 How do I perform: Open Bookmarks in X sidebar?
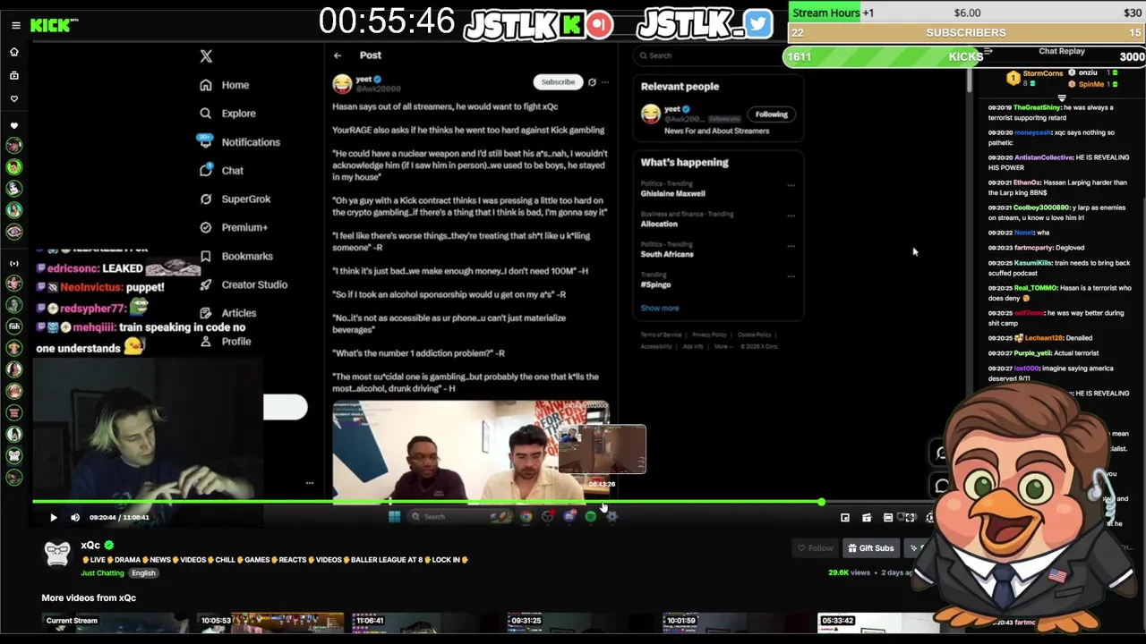click(x=236, y=256)
